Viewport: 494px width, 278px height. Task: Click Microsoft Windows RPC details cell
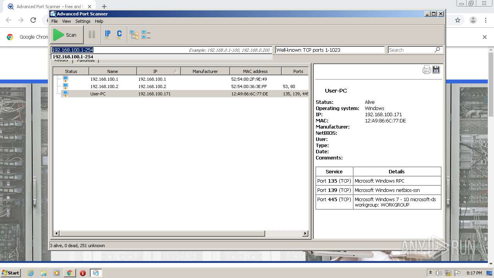pyautogui.click(x=397, y=181)
